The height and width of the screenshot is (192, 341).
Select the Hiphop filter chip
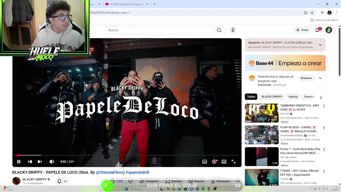click(x=293, y=97)
